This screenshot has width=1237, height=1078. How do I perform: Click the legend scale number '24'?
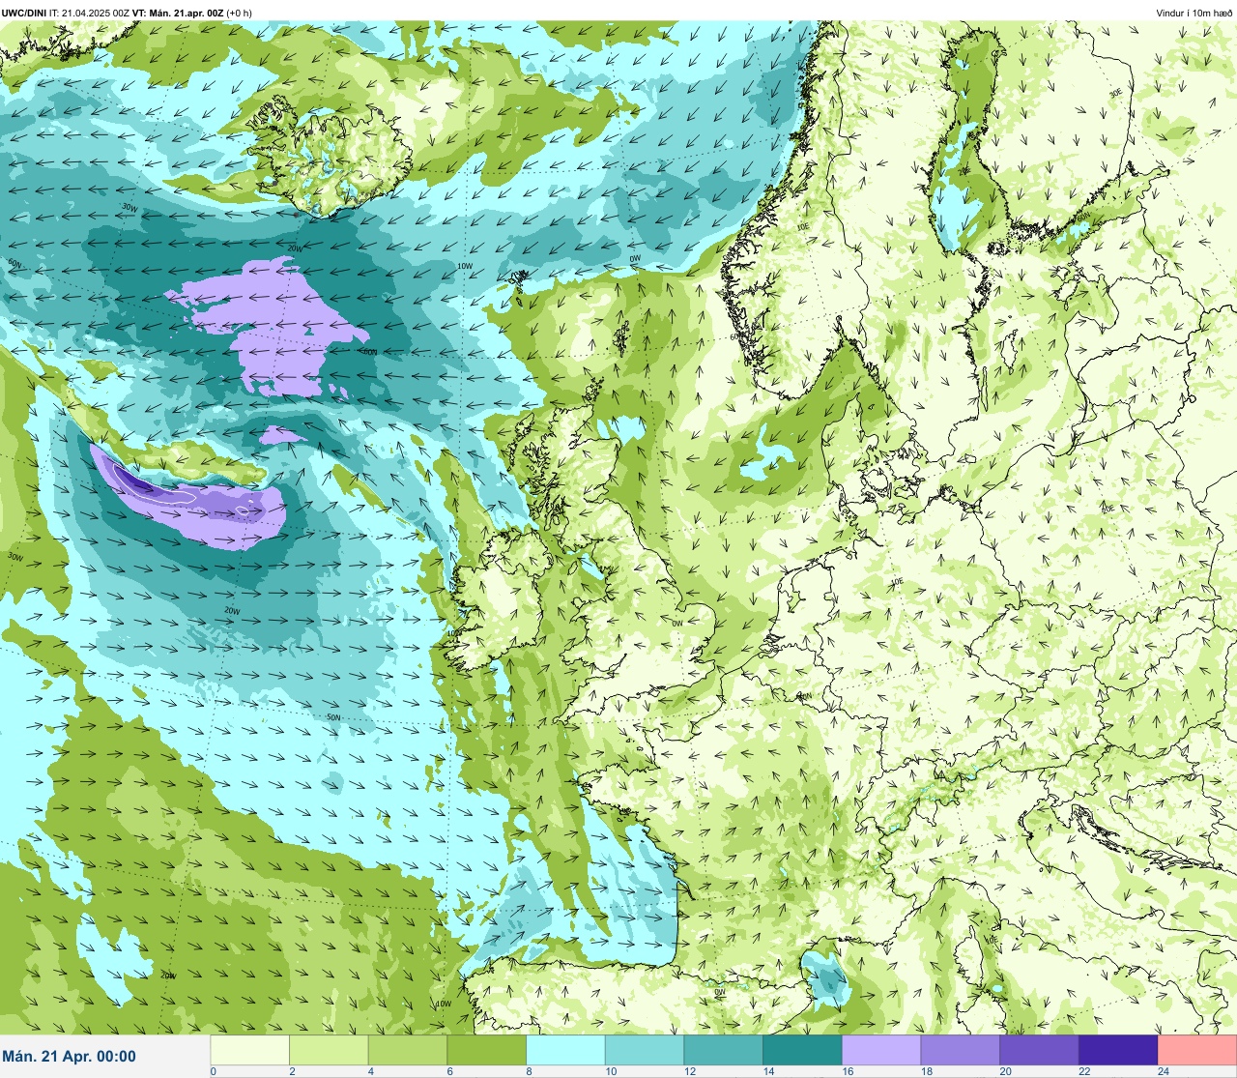point(1164,1071)
